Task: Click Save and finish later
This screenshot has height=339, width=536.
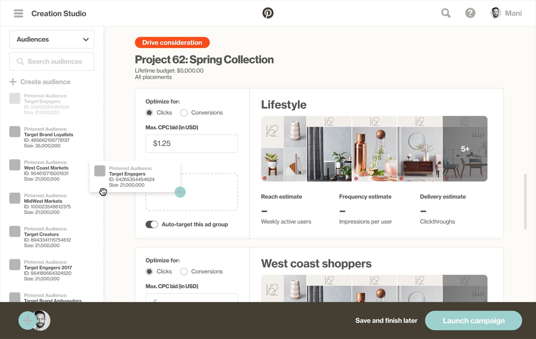Action: pyautogui.click(x=386, y=321)
